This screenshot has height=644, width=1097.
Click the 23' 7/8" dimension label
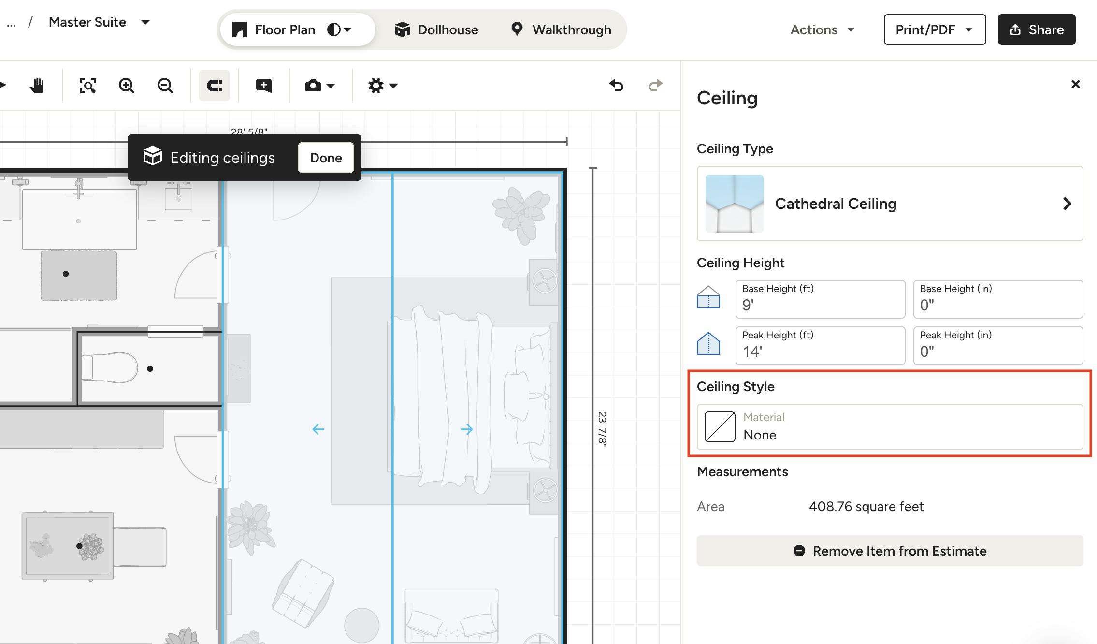click(602, 429)
